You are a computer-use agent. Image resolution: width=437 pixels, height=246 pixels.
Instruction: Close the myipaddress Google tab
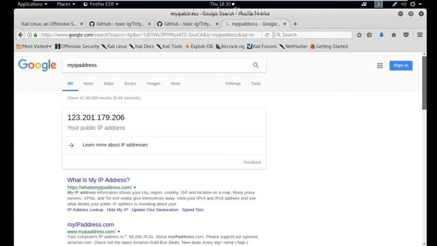[285, 24]
